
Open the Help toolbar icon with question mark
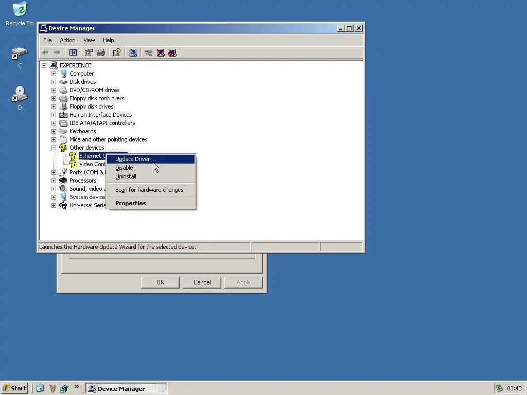point(117,53)
